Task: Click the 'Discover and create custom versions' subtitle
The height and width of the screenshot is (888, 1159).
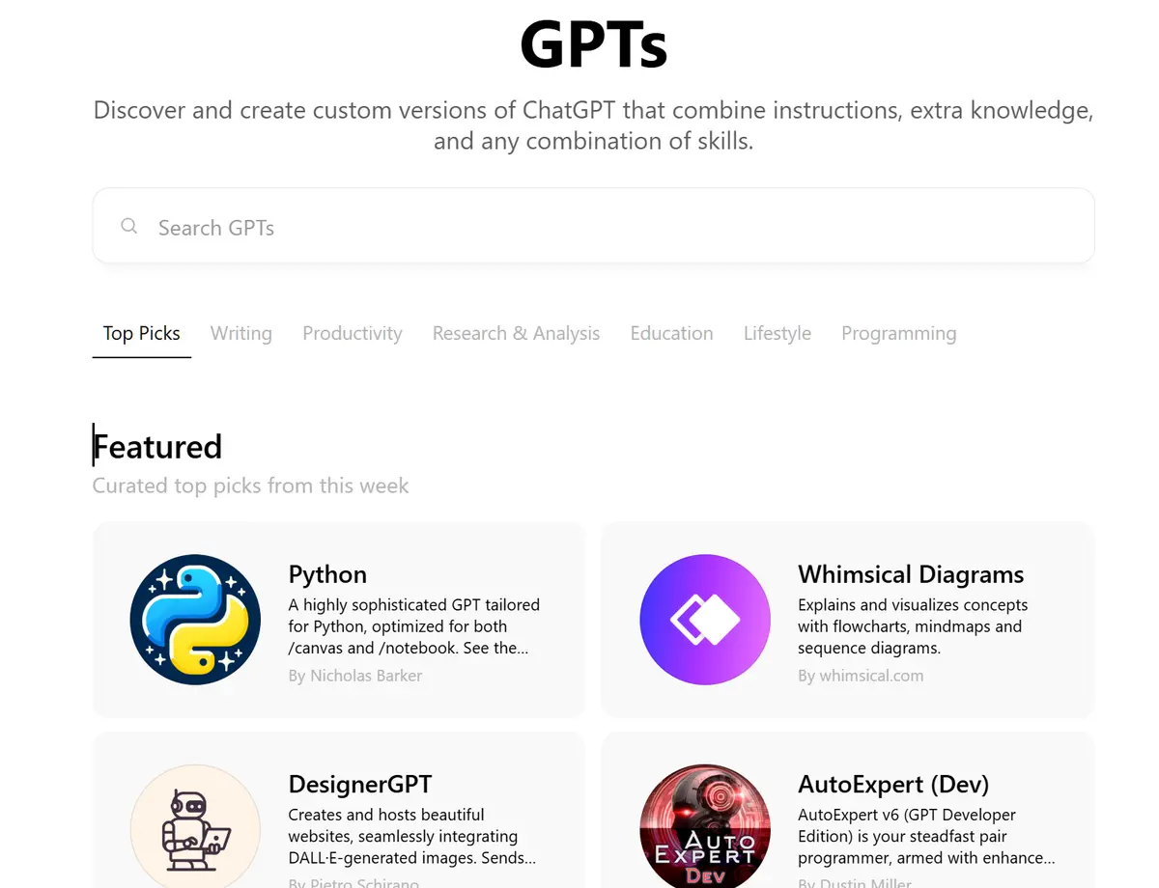Action: (593, 125)
